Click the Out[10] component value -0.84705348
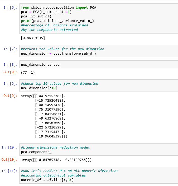This screenshot has height=186, width=178. 48,160
